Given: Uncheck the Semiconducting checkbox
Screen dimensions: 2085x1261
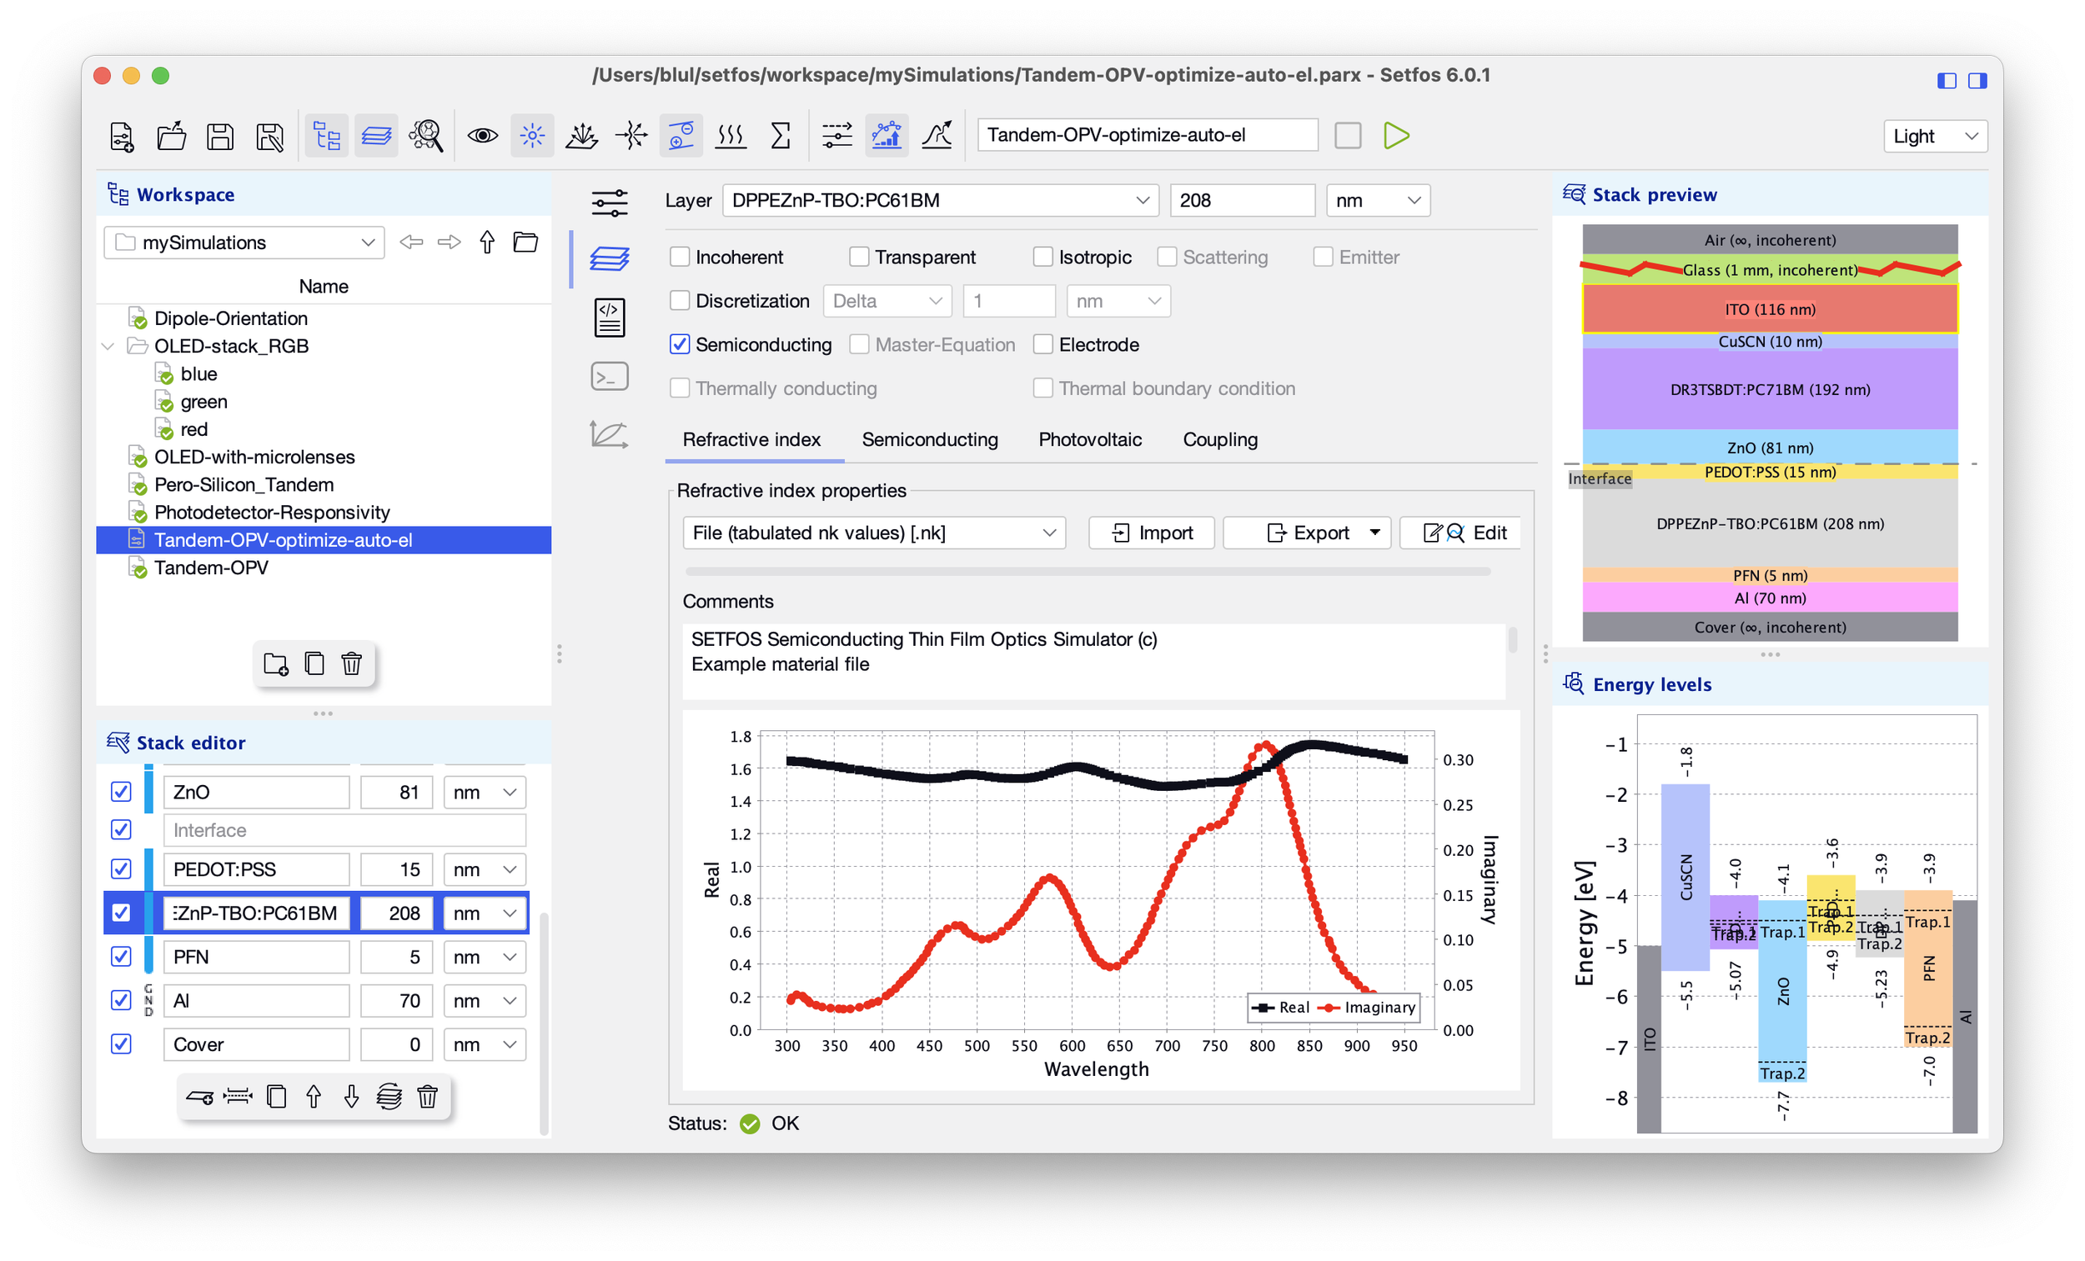Looking at the screenshot, I should point(680,344).
